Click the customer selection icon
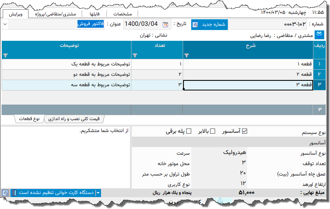 pyautogui.click(x=319, y=35)
